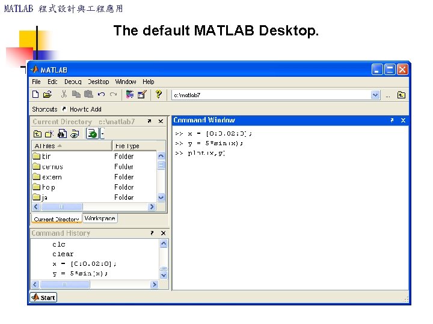
Task: Close the Command History panel
Action: pyautogui.click(x=163, y=233)
